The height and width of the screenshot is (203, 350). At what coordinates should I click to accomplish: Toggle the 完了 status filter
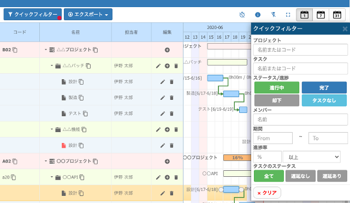(x=324, y=88)
